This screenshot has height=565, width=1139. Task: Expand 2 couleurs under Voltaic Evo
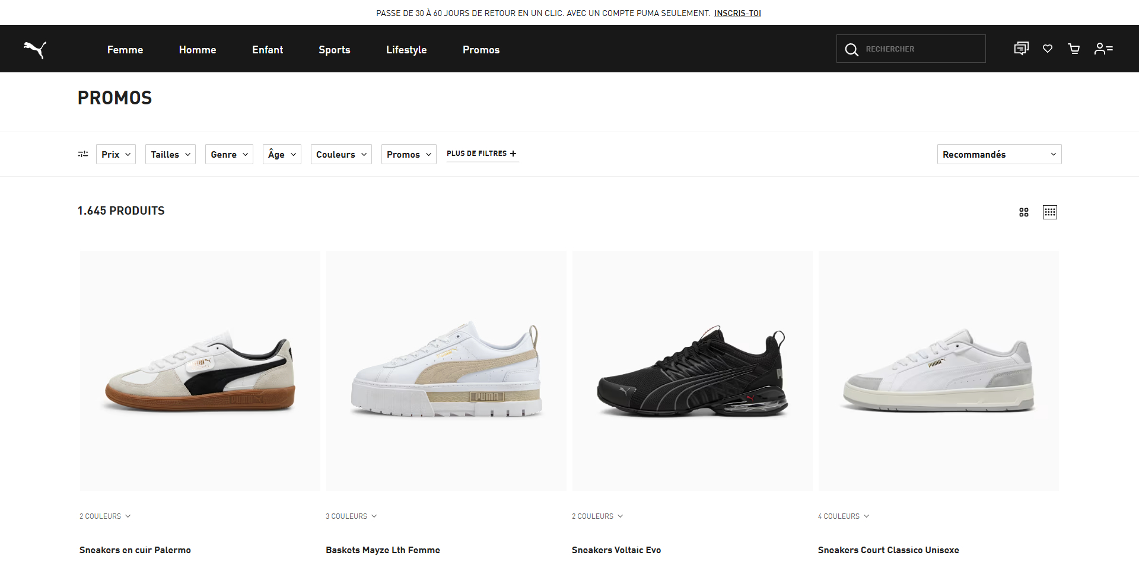click(x=597, y=516)
